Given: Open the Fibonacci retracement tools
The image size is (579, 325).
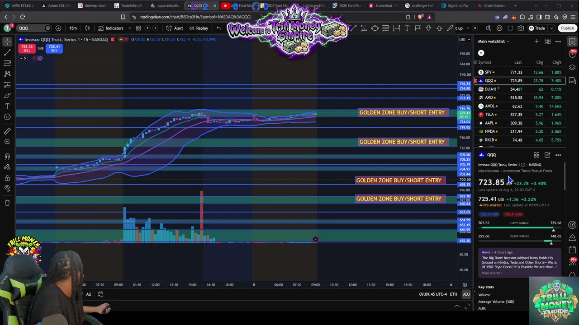Looking at the screenshot, I should [x=7, y=63].
